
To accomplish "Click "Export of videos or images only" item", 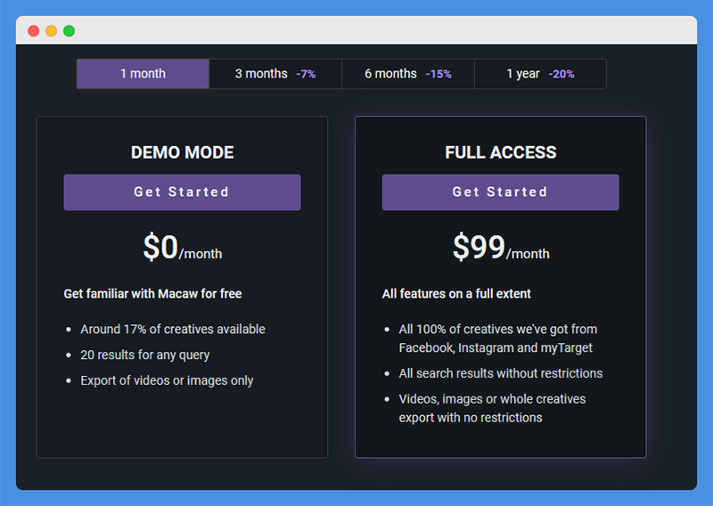I will [167, 380].
